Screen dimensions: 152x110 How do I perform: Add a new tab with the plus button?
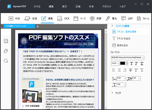coord(38,27)
